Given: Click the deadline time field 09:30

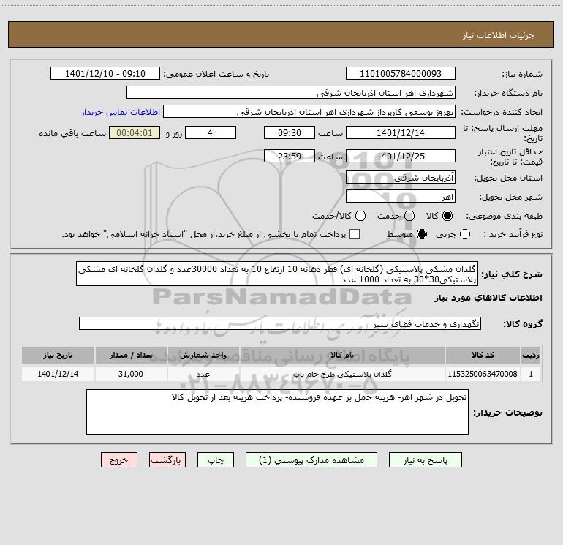Looking at the screenshot, I should coord(290,132).
